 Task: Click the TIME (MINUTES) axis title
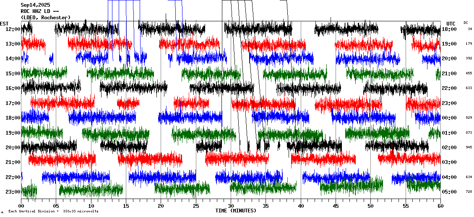(235, 211)
